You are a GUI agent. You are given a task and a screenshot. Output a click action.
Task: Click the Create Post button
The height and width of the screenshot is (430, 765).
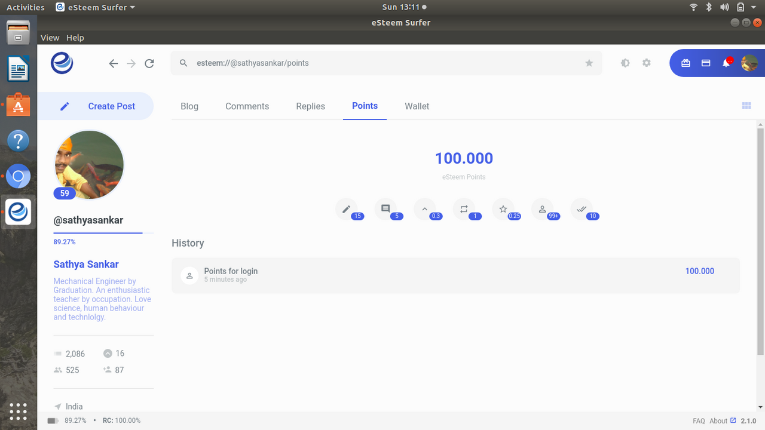(x=96, y=106)
